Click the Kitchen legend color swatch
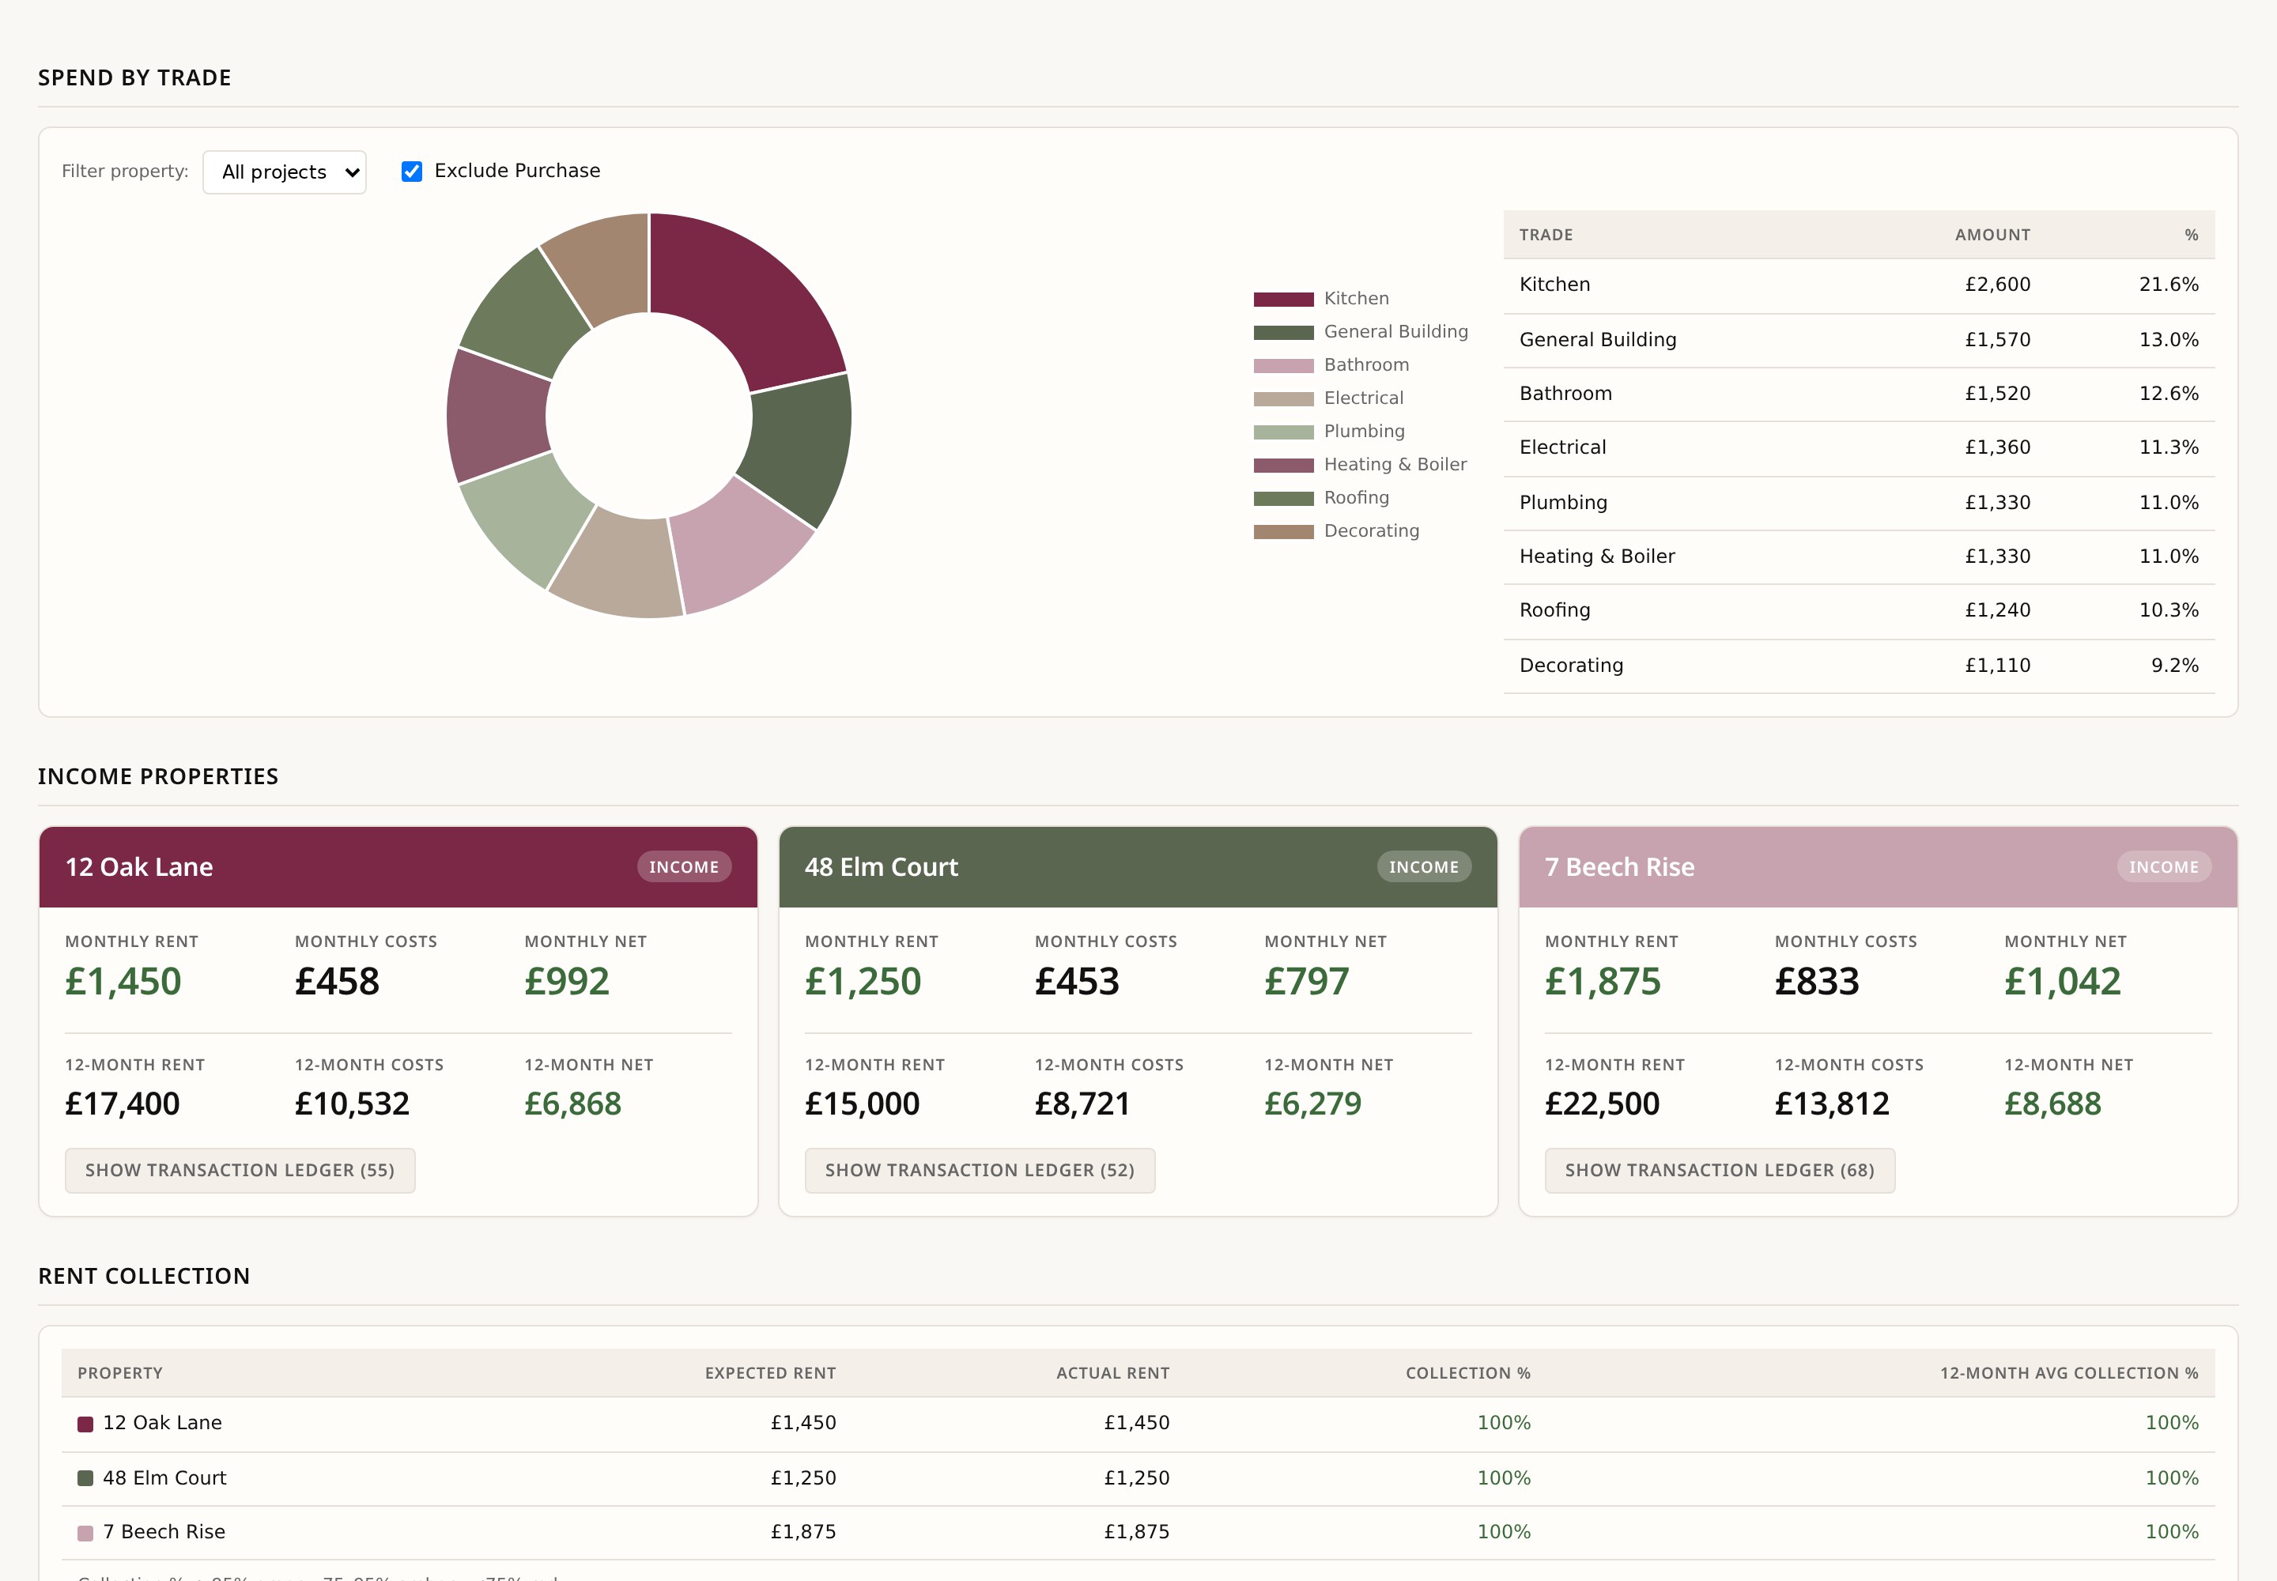2277x1581 pixels. (1283, 299)
